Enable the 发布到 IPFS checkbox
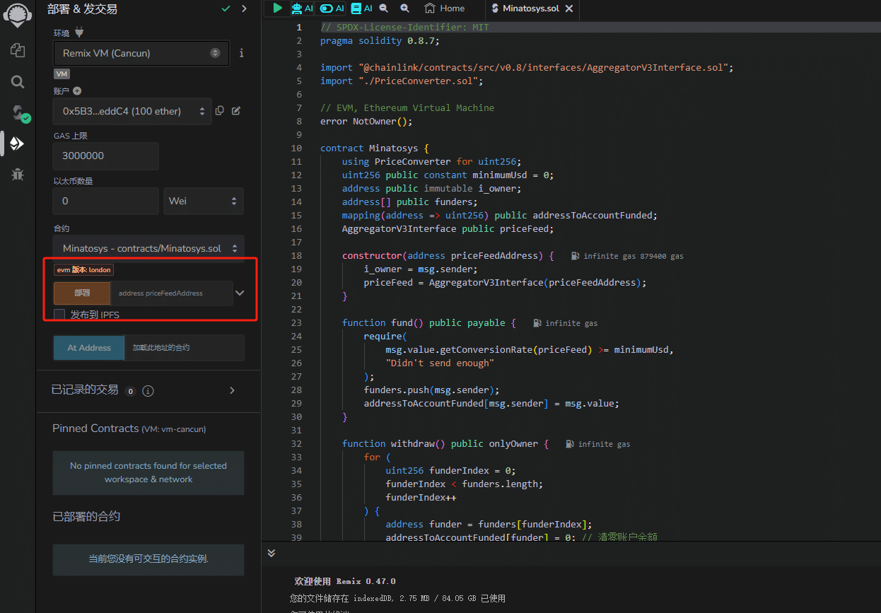This screenshot has height=613, width=881. [x=59, y=315]
